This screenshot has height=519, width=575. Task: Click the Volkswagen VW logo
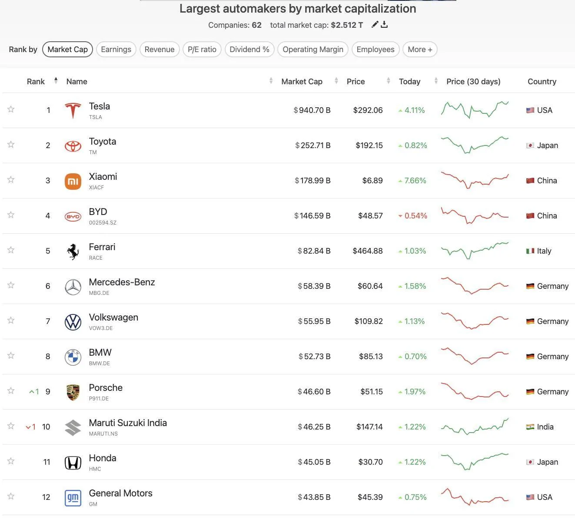click(x=73, y=322)
